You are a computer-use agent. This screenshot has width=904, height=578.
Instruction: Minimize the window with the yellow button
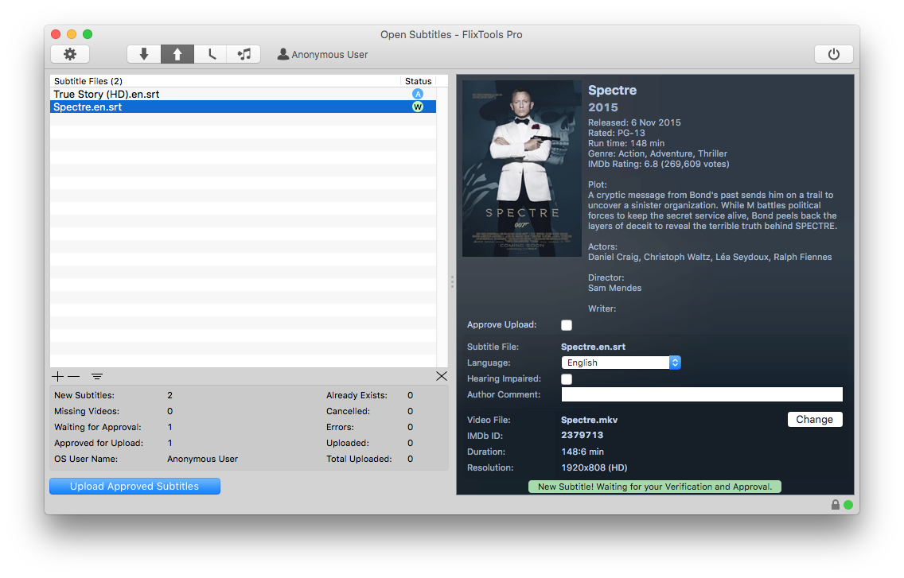tap(72, 34)
